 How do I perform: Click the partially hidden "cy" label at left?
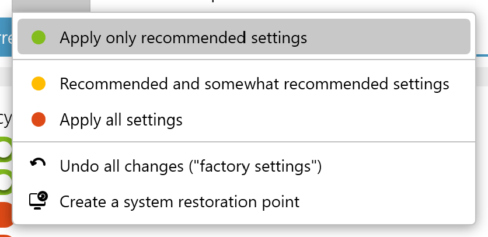[x=5, y=118]
